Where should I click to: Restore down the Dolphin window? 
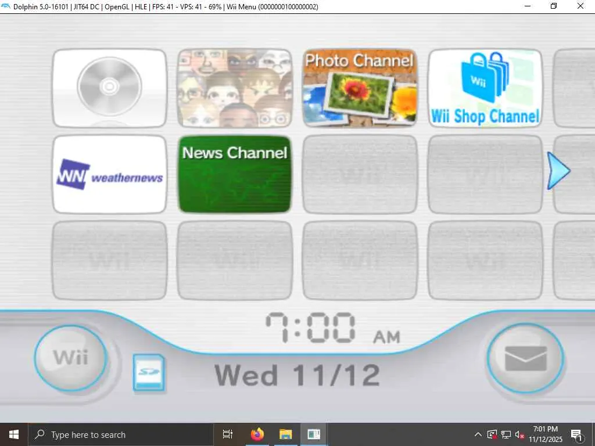click(554, 6)
